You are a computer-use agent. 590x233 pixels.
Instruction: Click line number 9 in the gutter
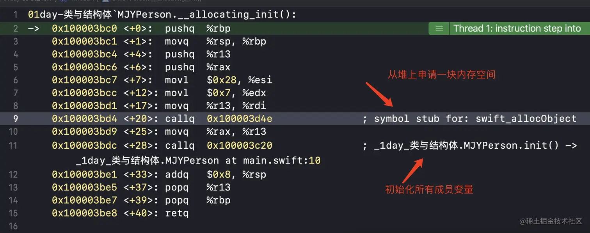tap(15, 119)
